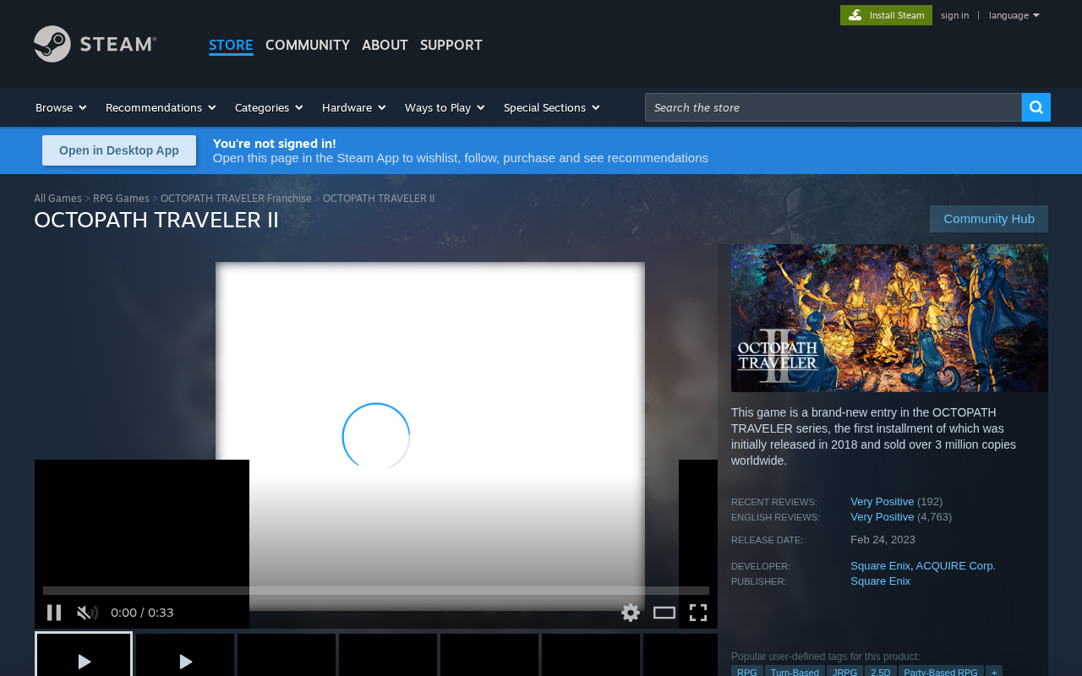Select the JRPG tag

coord(844,671)
